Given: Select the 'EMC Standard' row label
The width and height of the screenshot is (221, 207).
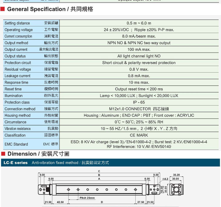Looking at the screenshot, I should (16, 144).
